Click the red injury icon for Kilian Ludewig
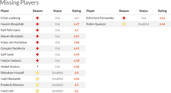The height and width of the screenshot is (93, 171). tap(37, 18)
